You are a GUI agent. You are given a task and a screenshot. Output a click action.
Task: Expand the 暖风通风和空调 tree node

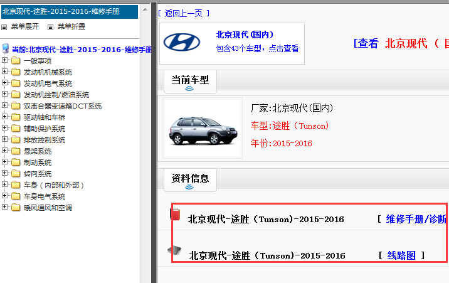[x=4, y=206]
